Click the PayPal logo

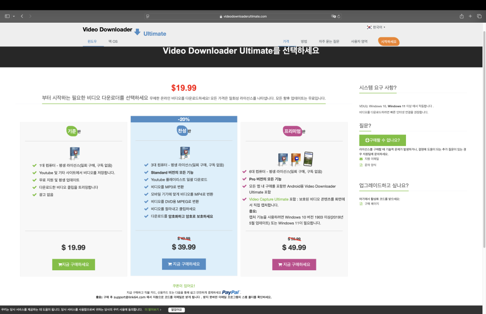pos(231,292)
